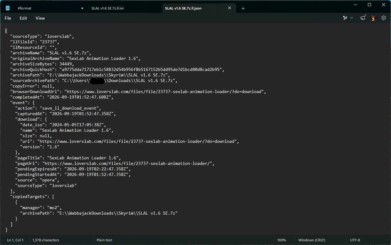Click the Windows (CRLF) line ending indicator
391x245 pixels.
(x=312, y=240)
